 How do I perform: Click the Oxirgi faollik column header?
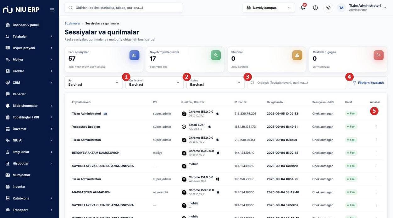(275, 102)
